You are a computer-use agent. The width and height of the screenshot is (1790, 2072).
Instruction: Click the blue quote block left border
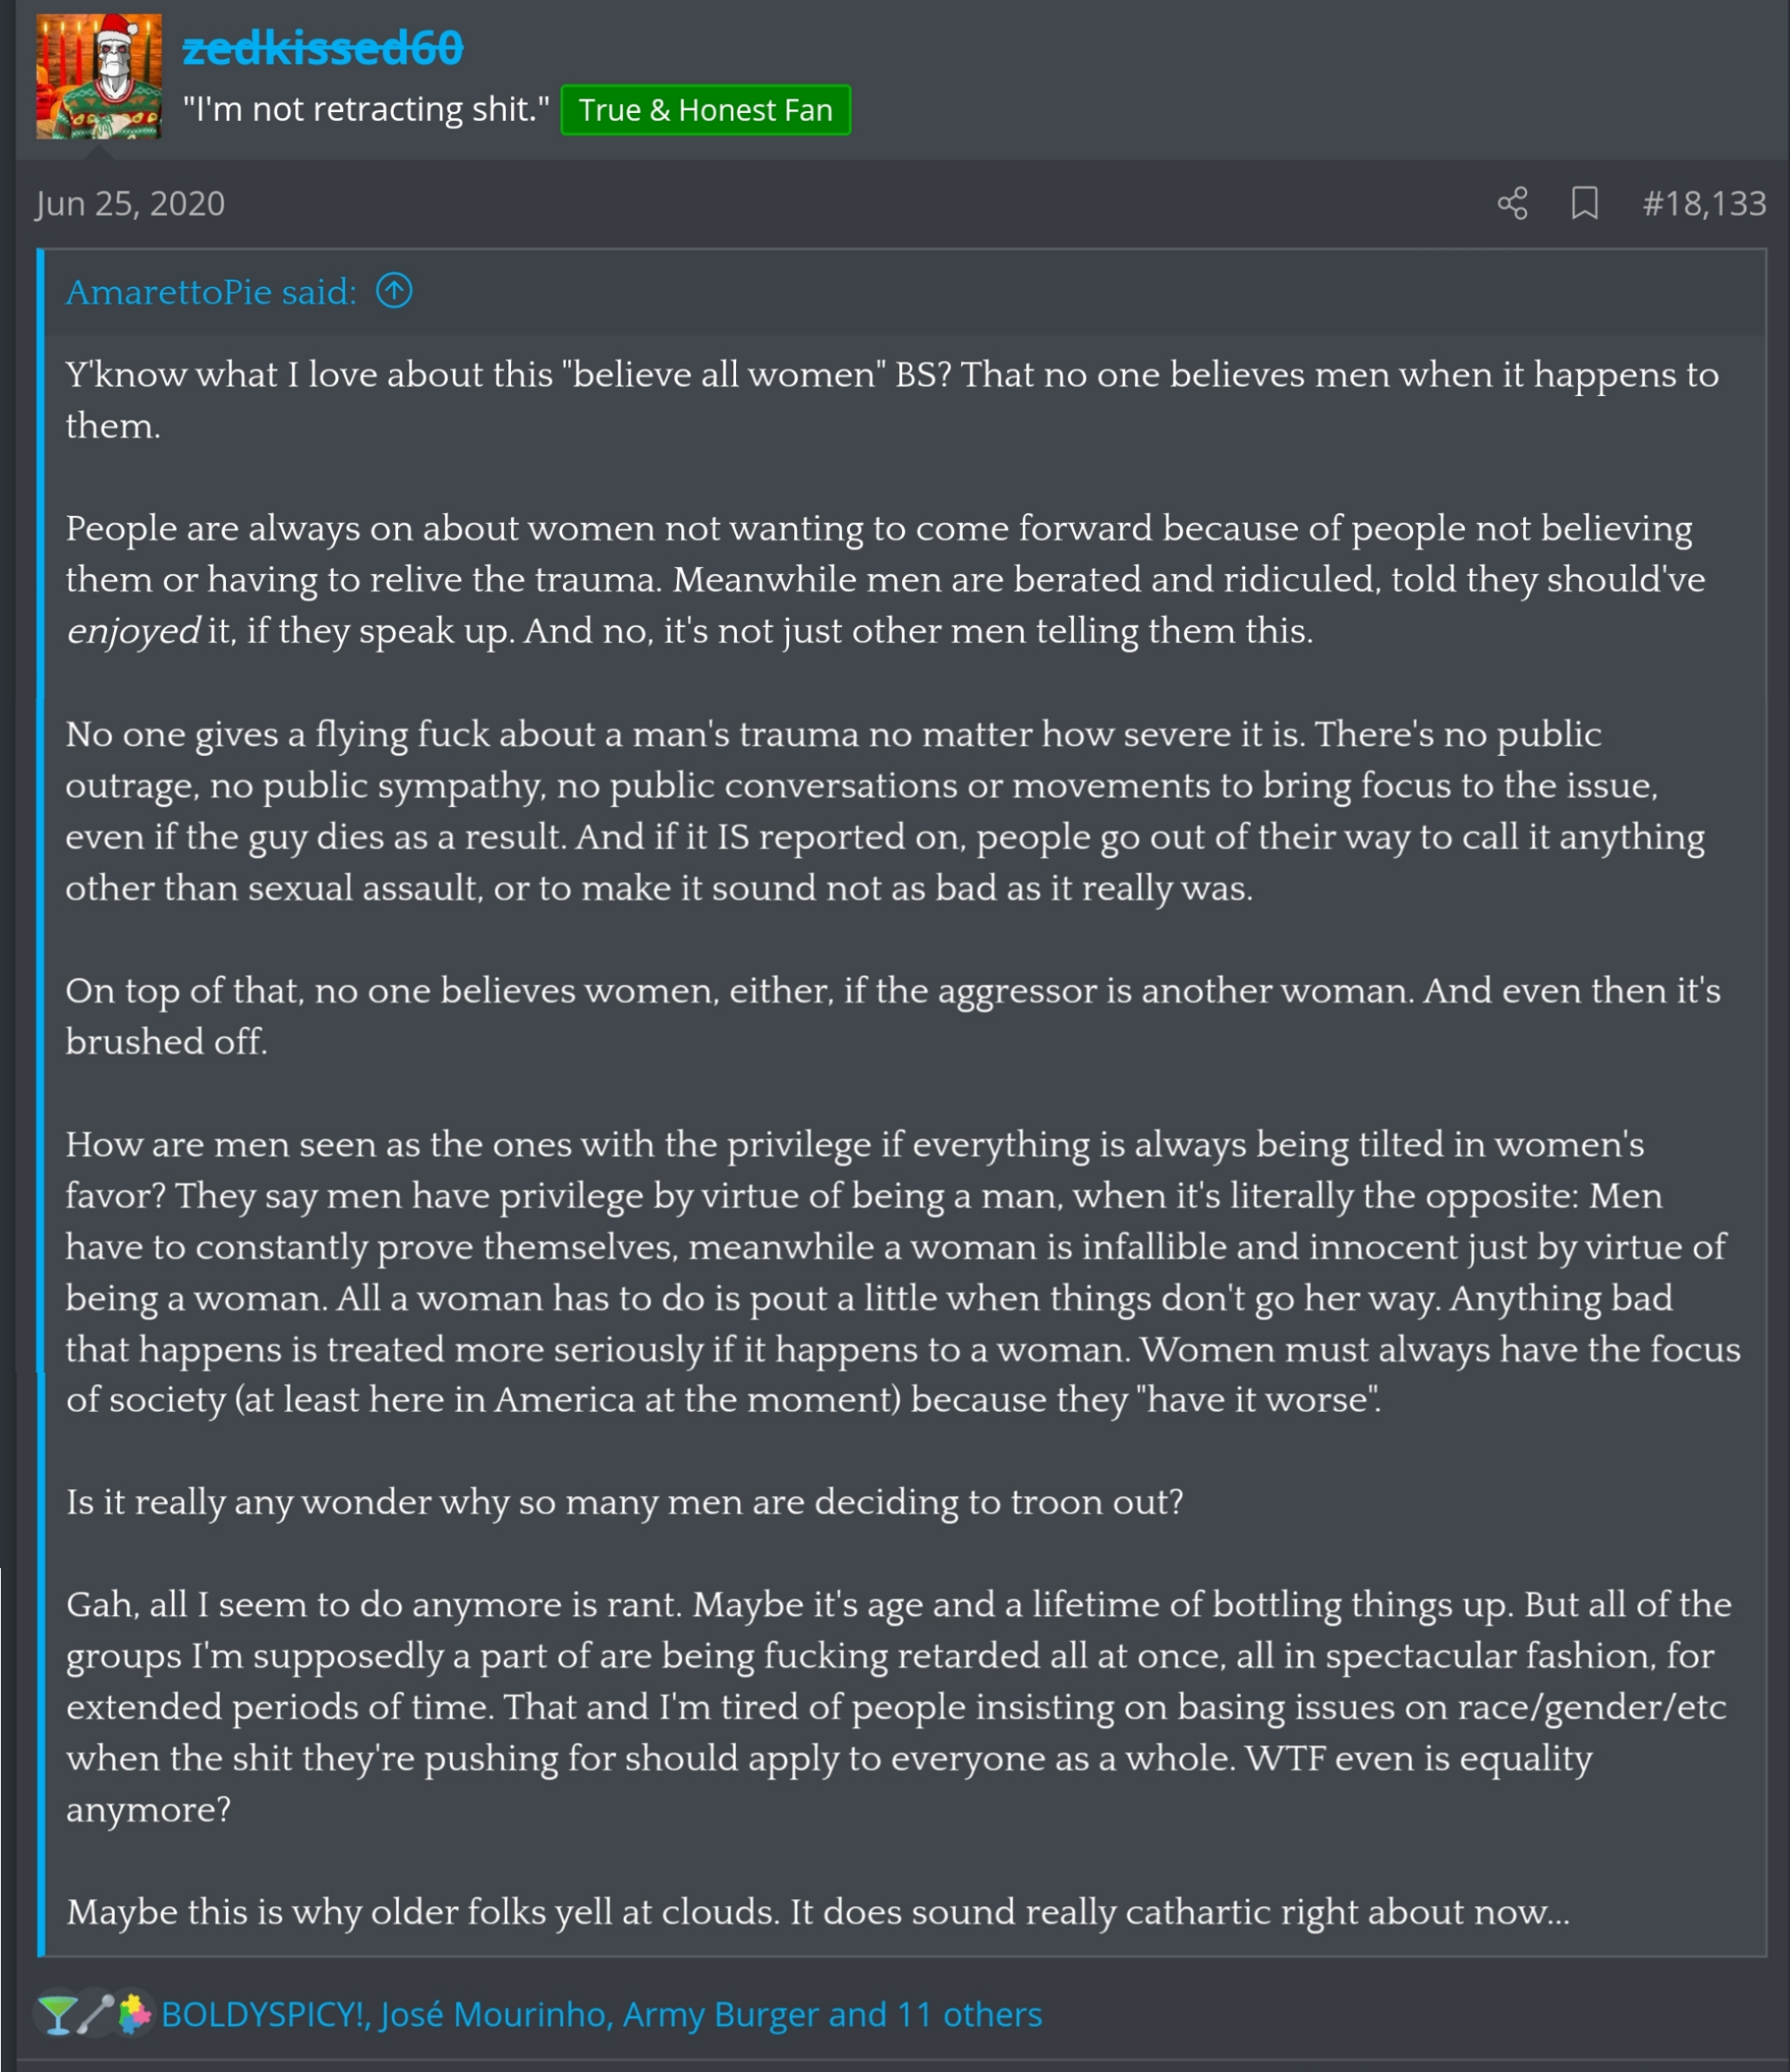(41, 1100)
